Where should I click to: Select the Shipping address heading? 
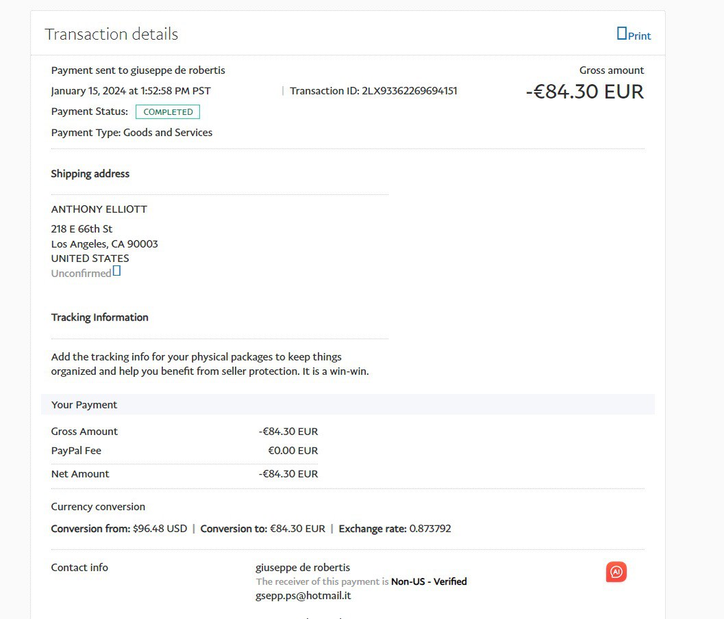[90, 174]
